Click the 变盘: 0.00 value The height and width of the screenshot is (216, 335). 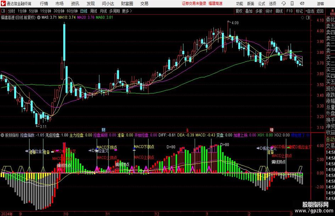click(224, 135)
